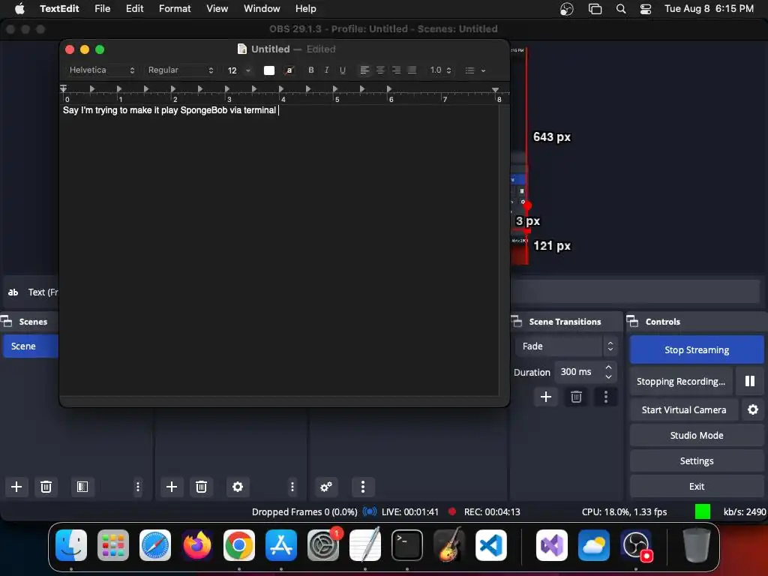Image resolution: width=768 pixels, height=576 pixels.
Task: Open Scenes dock more options menu
Action: tap(138, 487)
